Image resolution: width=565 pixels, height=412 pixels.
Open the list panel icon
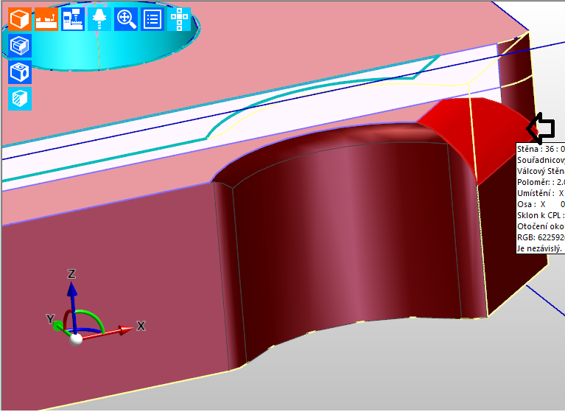[x=152, y=19]
